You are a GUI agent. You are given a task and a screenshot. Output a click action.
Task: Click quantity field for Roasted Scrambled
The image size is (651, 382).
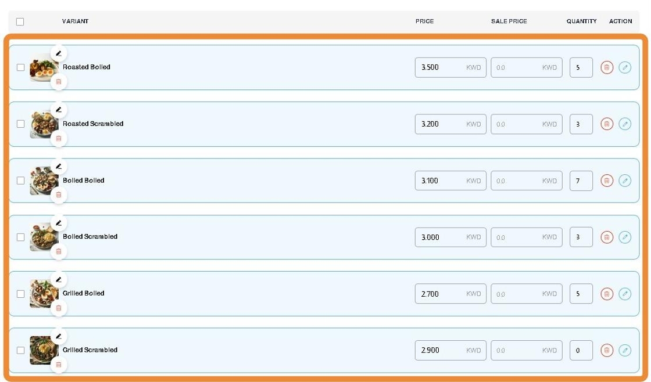point(581,124)
